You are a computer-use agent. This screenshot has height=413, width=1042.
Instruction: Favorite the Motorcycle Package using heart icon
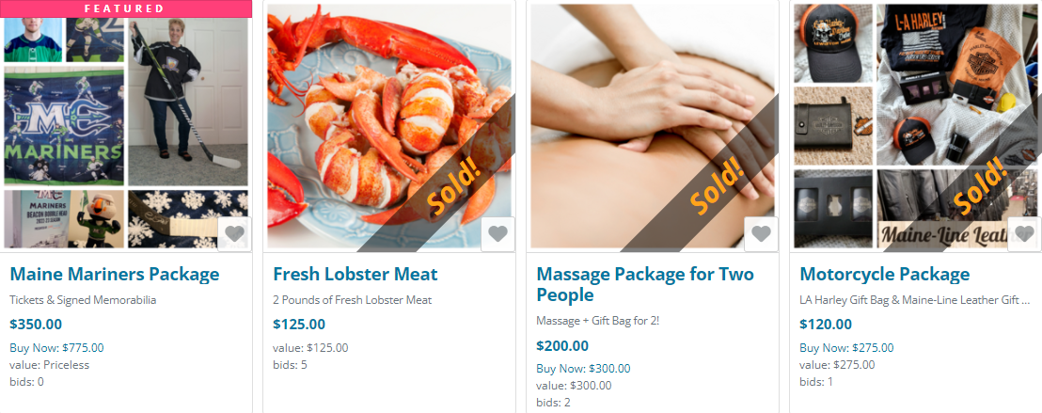point(1024,234)
